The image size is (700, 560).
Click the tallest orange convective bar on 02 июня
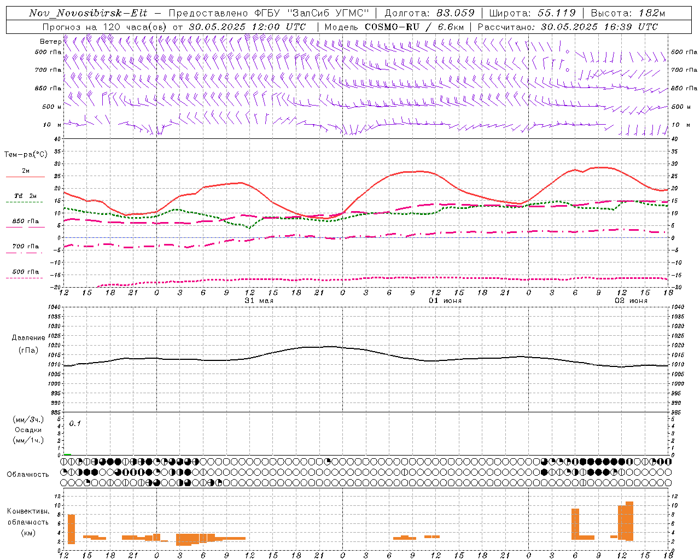tap(629, 521)
